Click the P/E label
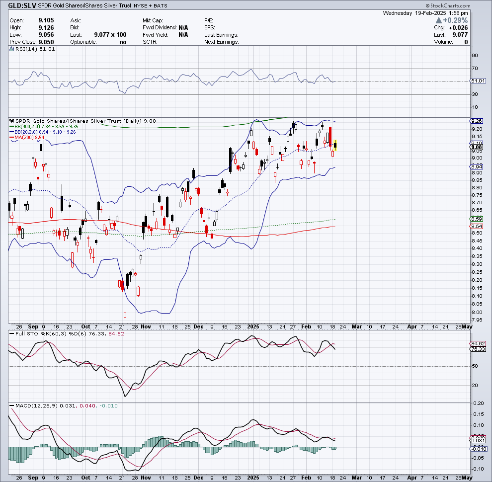This screenshot has height=482, width=492. (209, 20)
